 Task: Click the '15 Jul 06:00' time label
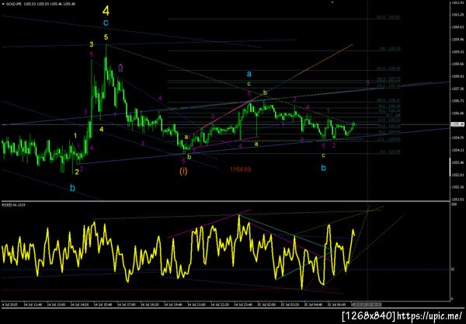tap(336, 305)
